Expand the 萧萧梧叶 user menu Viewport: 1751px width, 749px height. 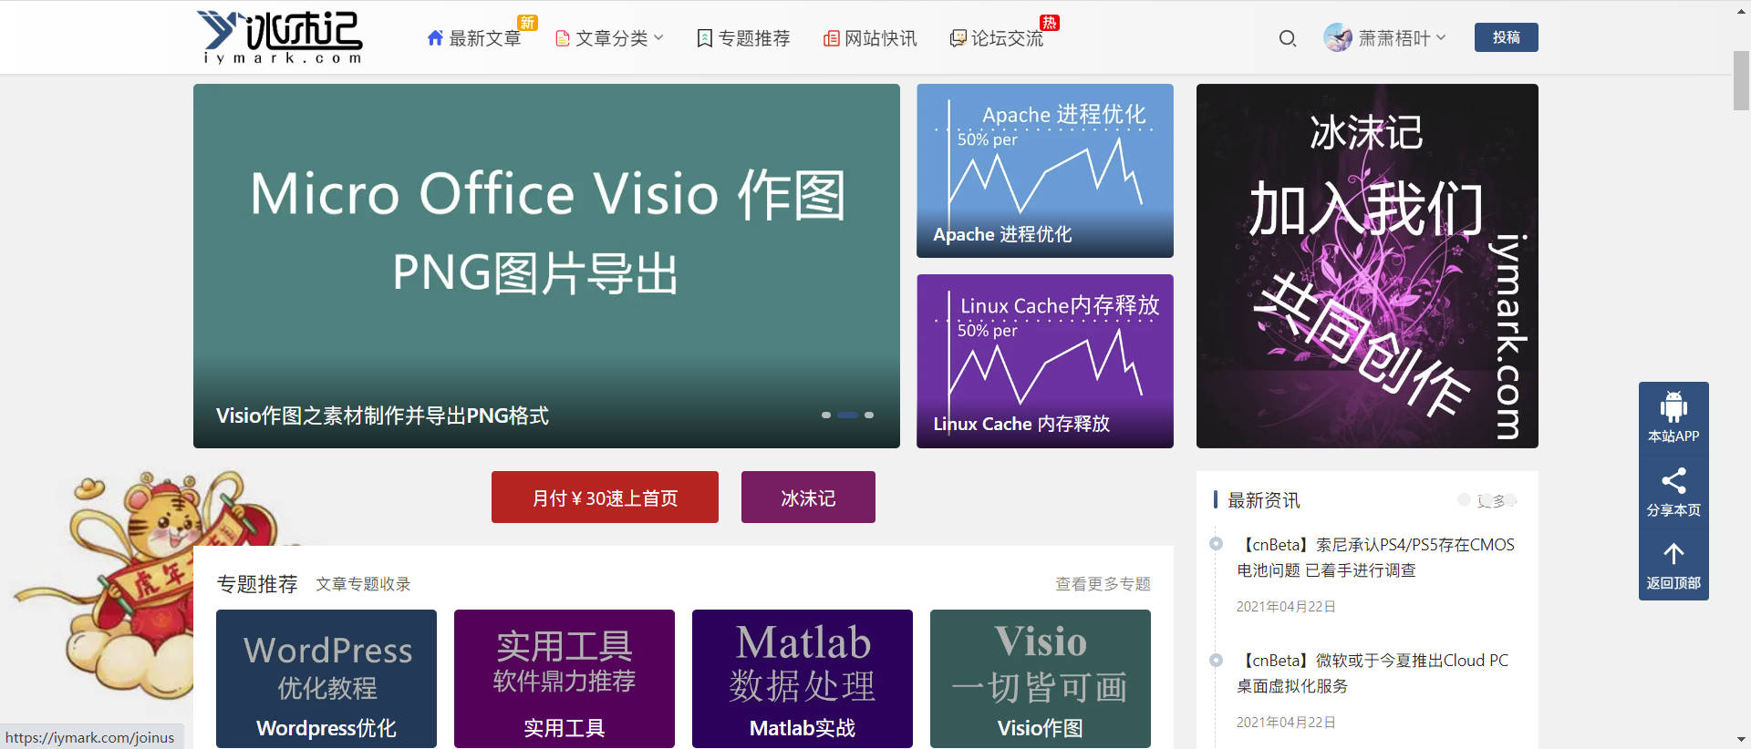[1402, 38]
